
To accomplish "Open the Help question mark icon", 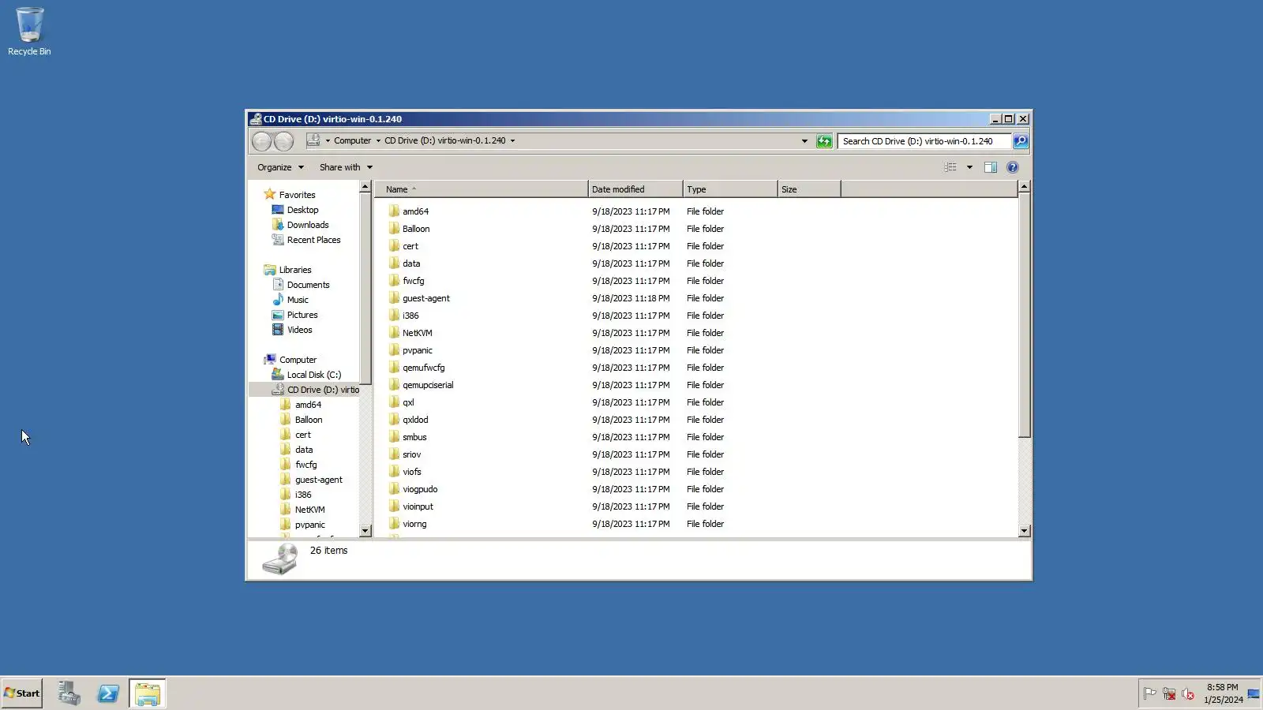I will [1013, 167].
